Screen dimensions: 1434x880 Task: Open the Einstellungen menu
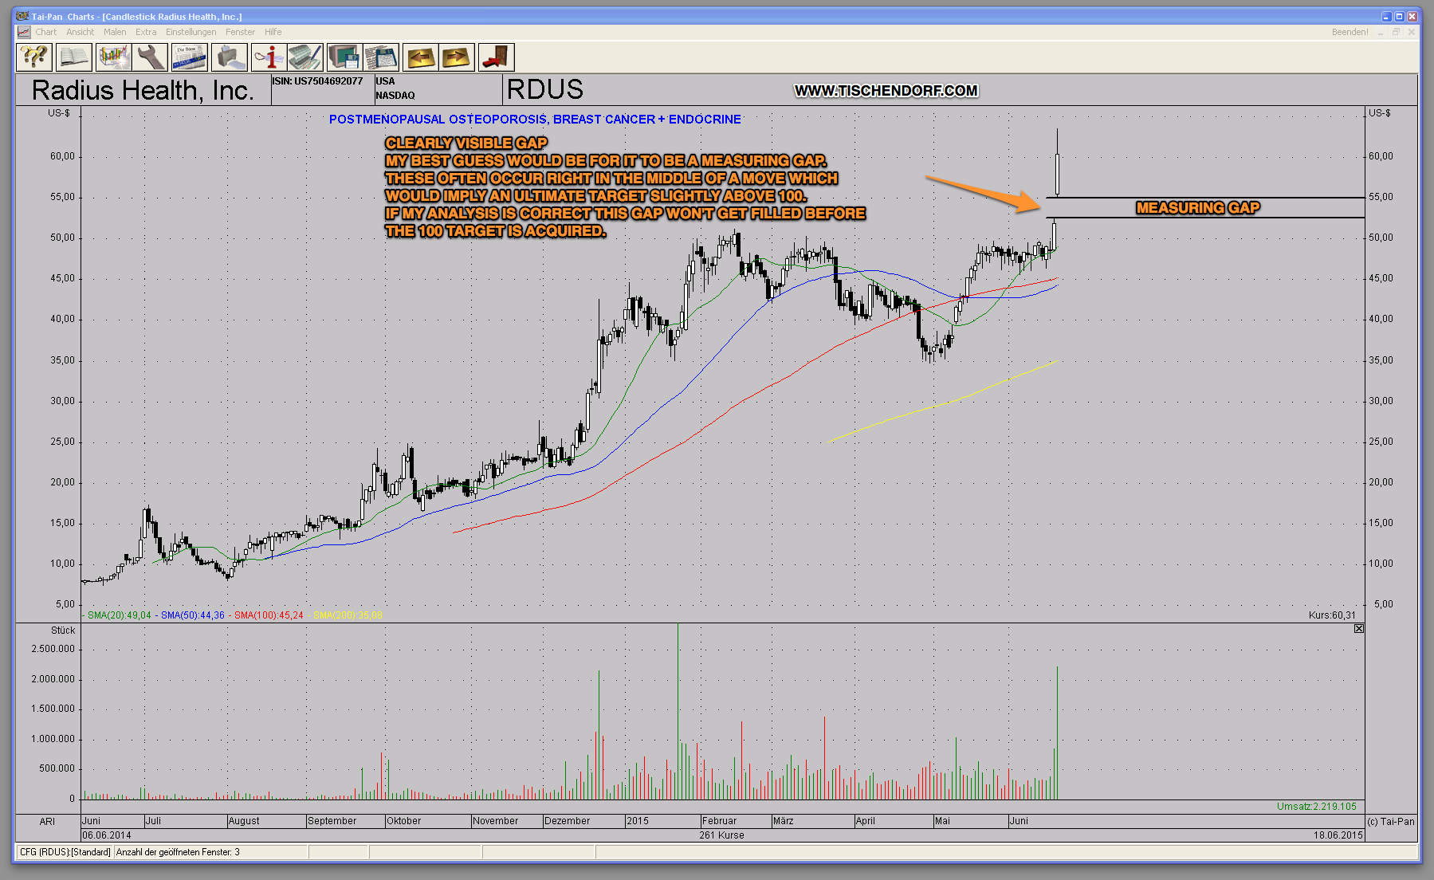click(x=191, y=32)
